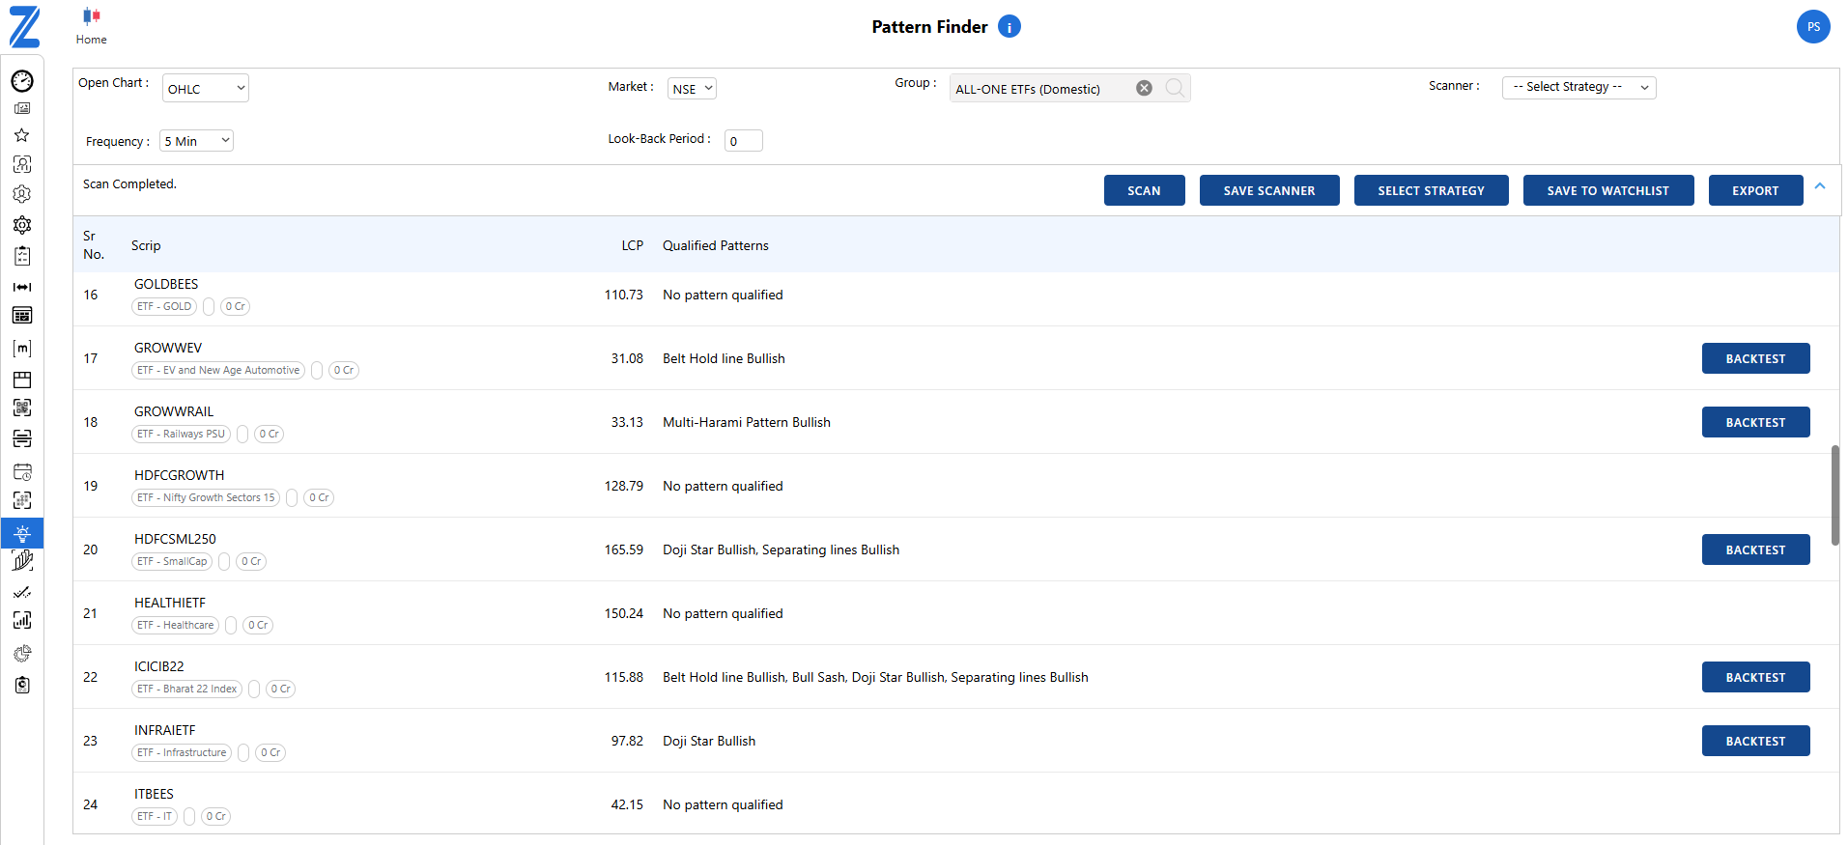Click the SCAN button

point(1144,191)
